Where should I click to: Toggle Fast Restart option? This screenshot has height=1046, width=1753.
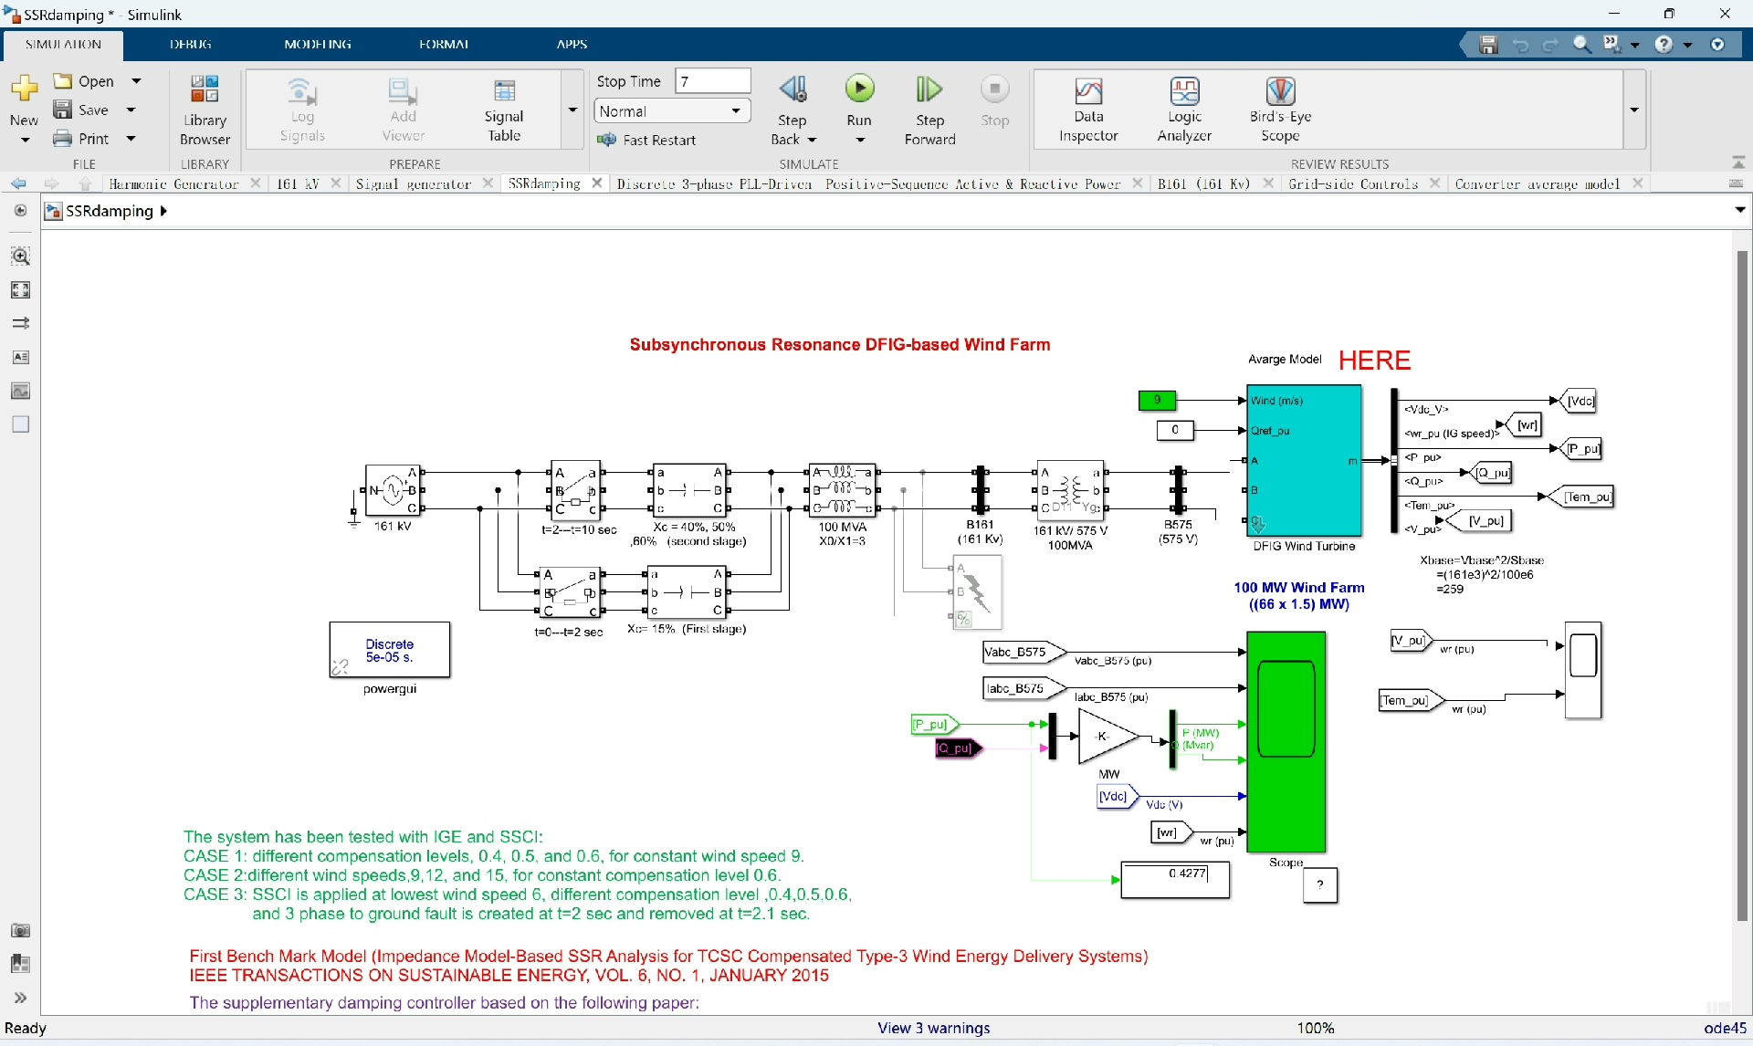[646, 140]
